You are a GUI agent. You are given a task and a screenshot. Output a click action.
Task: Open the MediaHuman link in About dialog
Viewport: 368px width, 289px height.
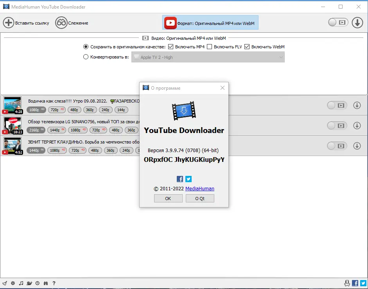[x=199, y=188]
